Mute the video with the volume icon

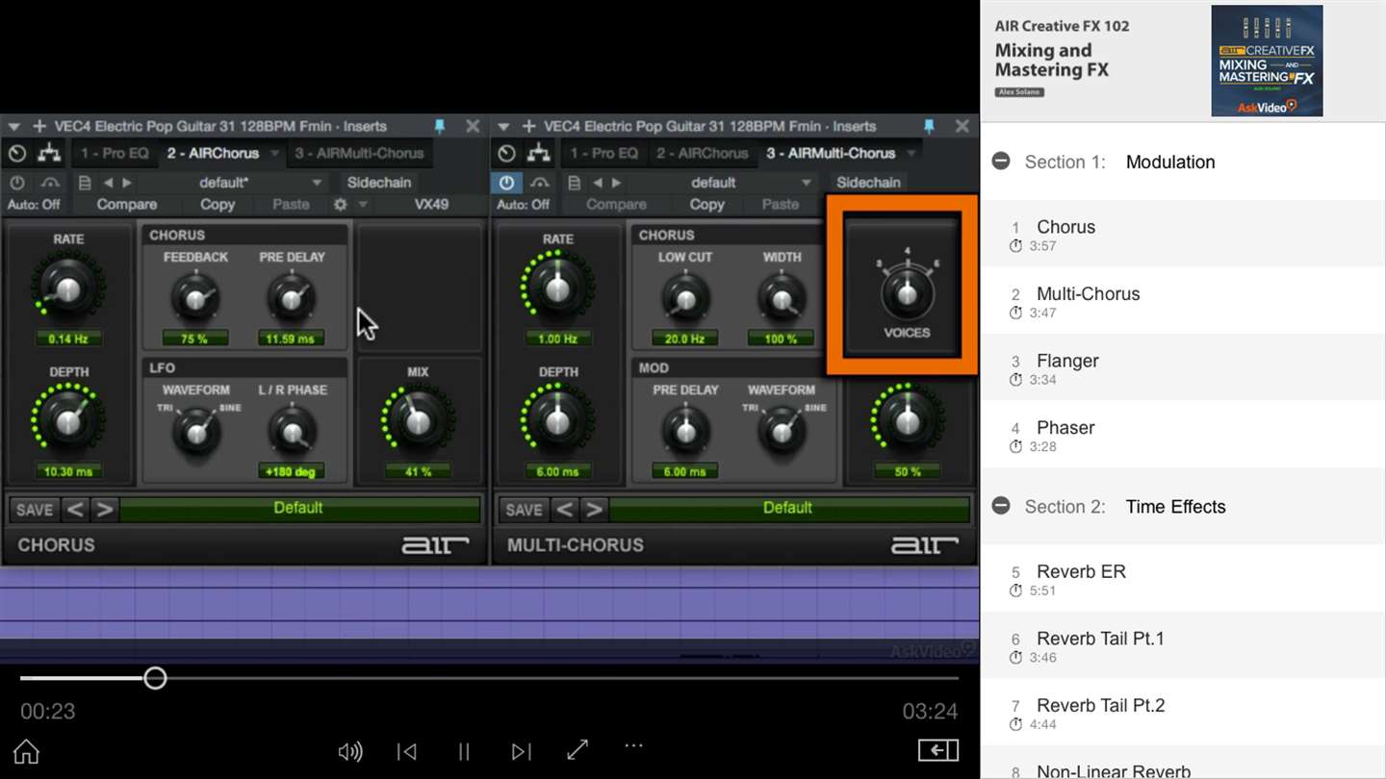click(350, 751)
